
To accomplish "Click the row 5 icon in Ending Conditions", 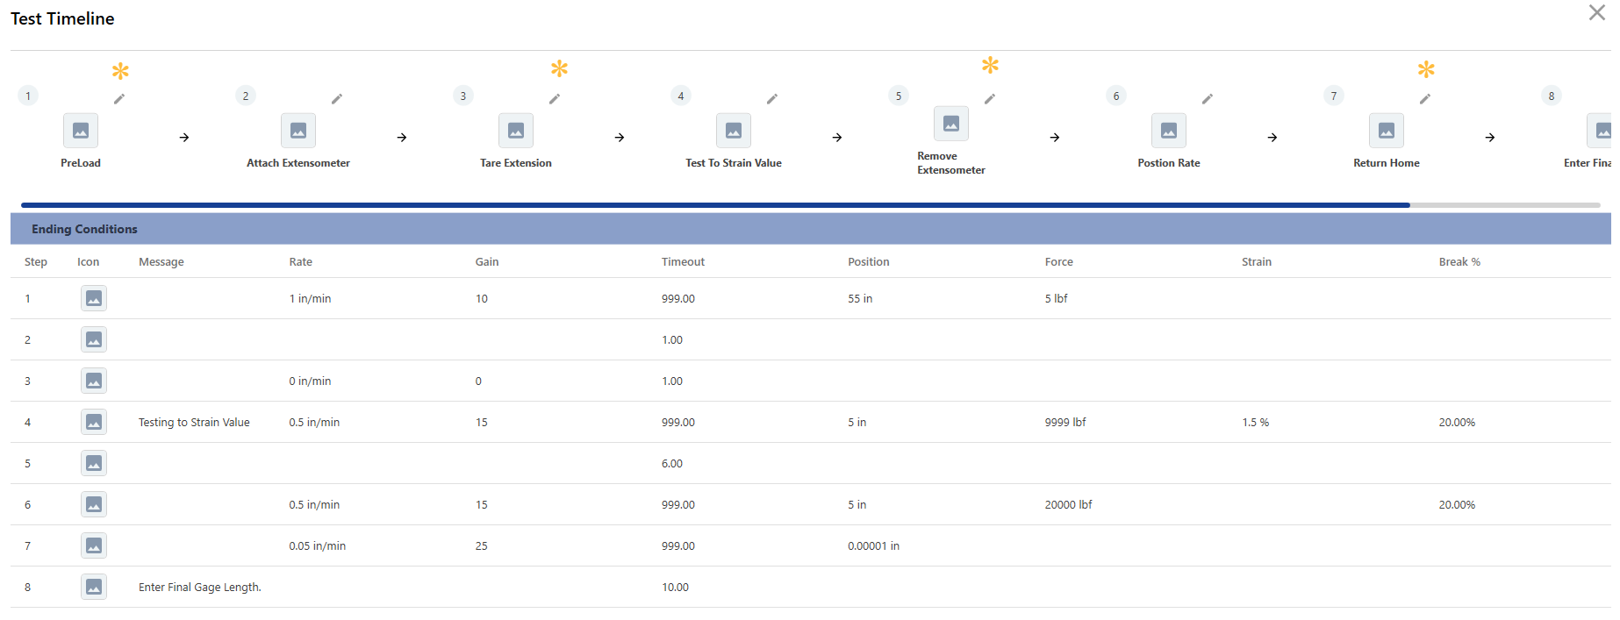I will click(x=94, y=463).
